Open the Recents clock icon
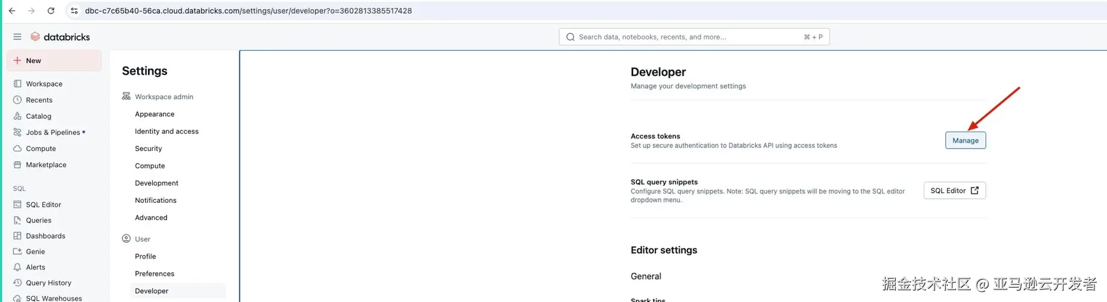Viewport: 1107px width, 302px height. click(x=17, y=100)
